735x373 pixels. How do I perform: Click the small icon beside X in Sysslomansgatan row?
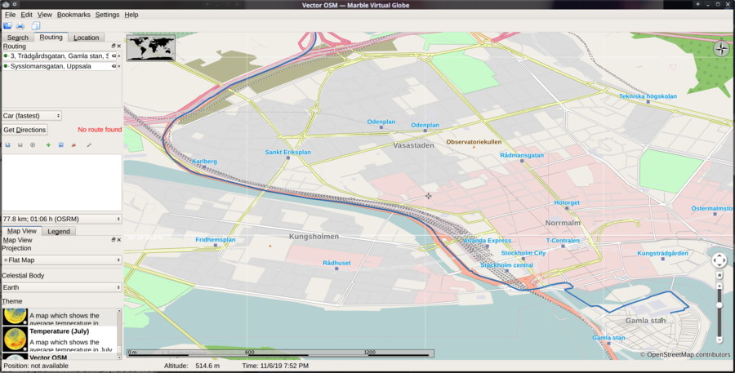(114, 66)
